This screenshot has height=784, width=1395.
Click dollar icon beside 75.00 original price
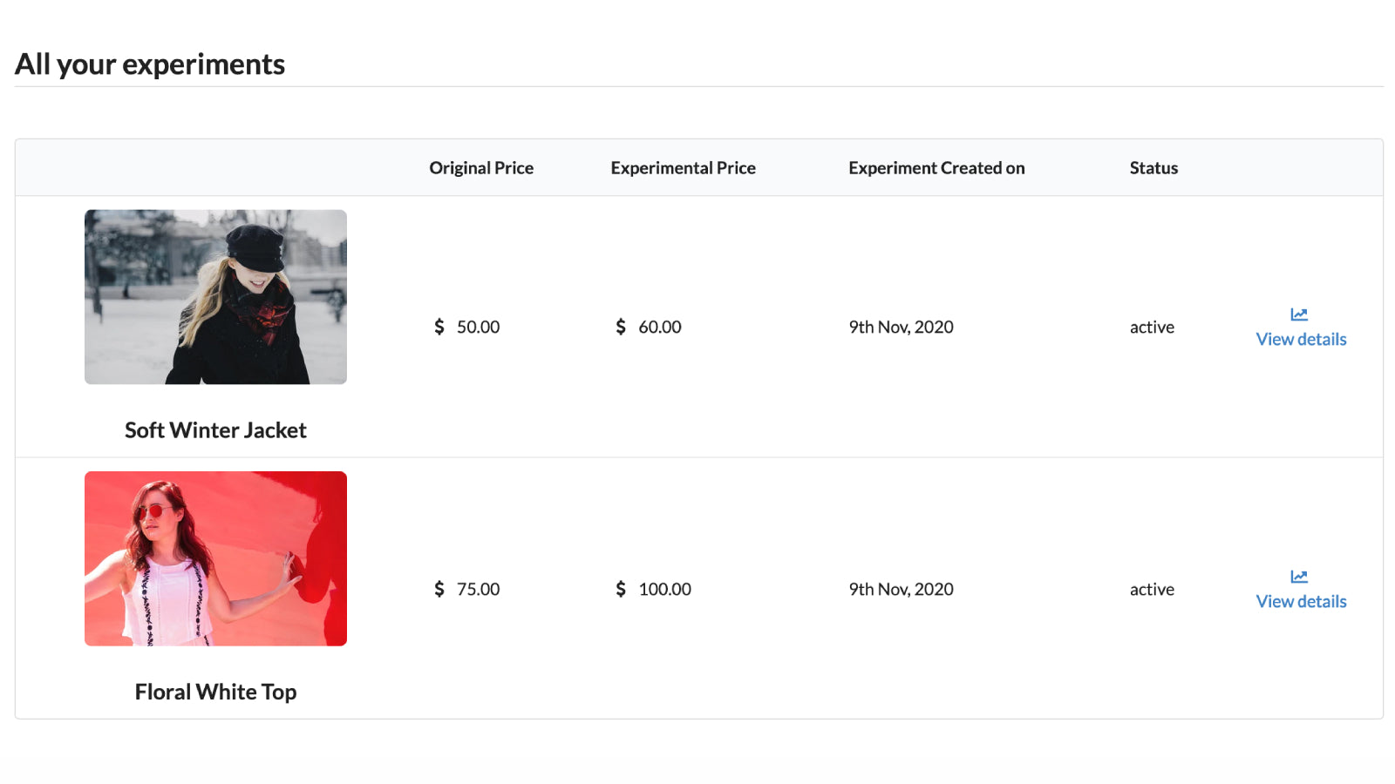point(439,589)
